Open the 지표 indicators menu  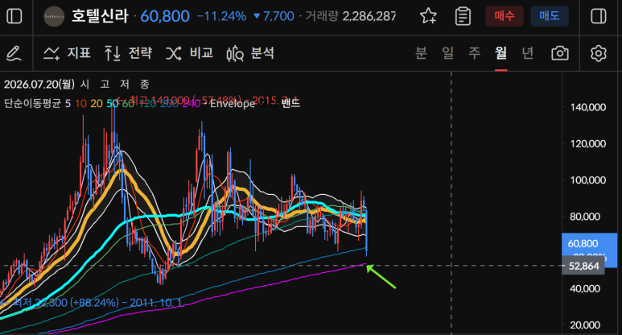pos(67,53)
